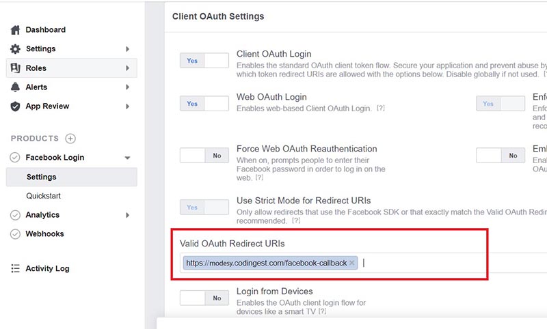The width and height of the screenshot is (547, 329).
Task: Remove the facebook-callback redirect URI tag
Action: point(352,263)
